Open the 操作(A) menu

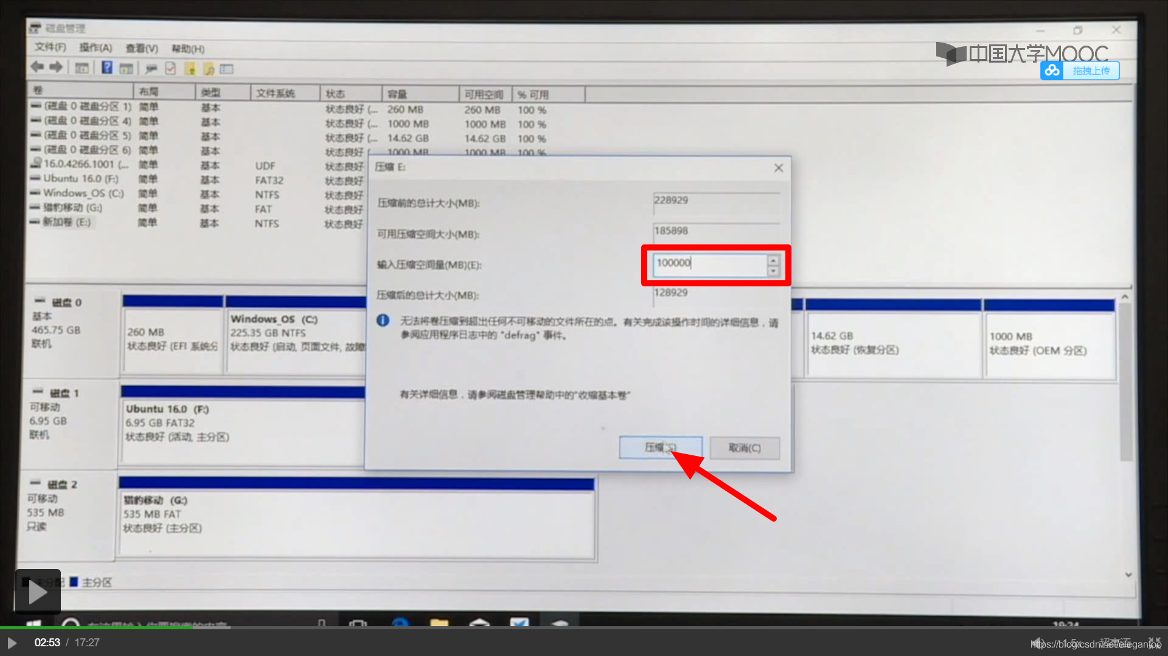96,47
